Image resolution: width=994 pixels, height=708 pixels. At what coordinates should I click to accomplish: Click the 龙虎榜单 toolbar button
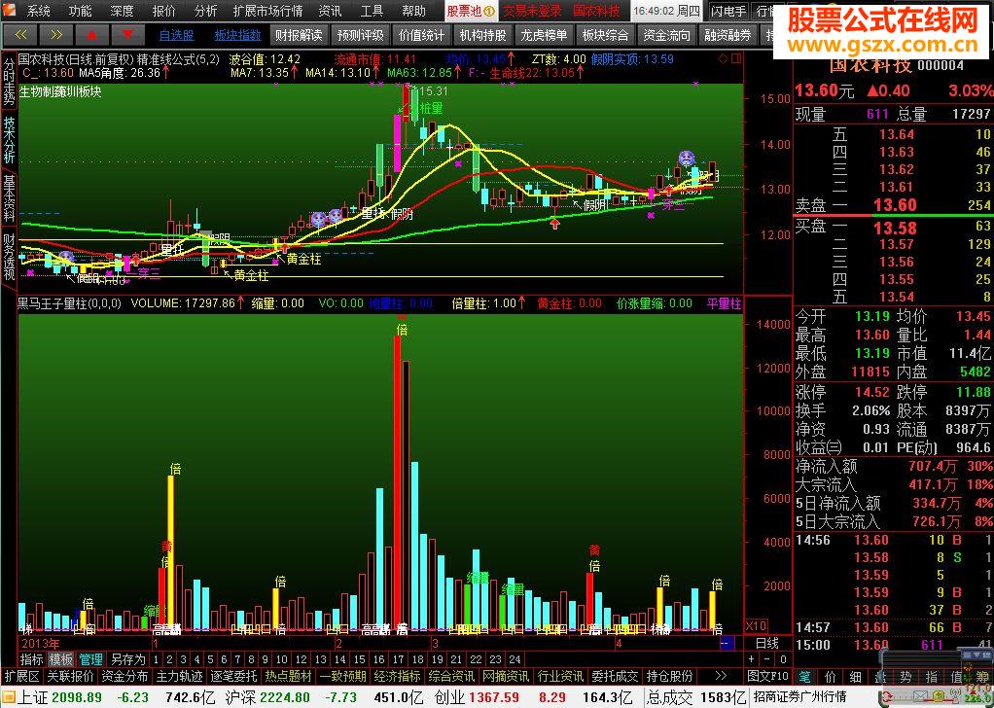[x=544, y=35]
